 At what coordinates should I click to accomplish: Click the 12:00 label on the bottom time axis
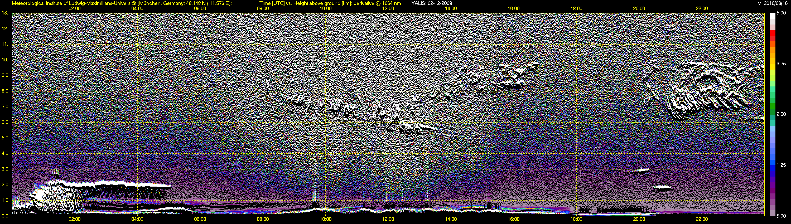tap(388, 219)
